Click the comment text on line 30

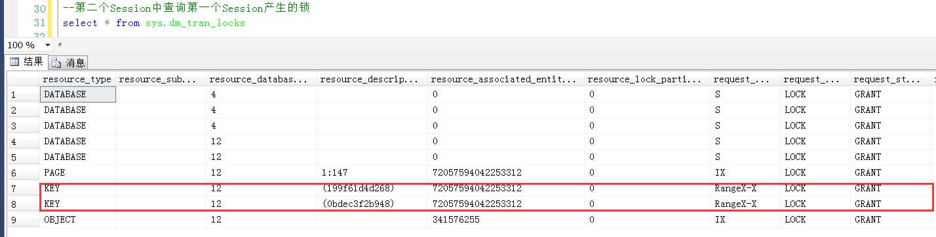tap(187, 8)
